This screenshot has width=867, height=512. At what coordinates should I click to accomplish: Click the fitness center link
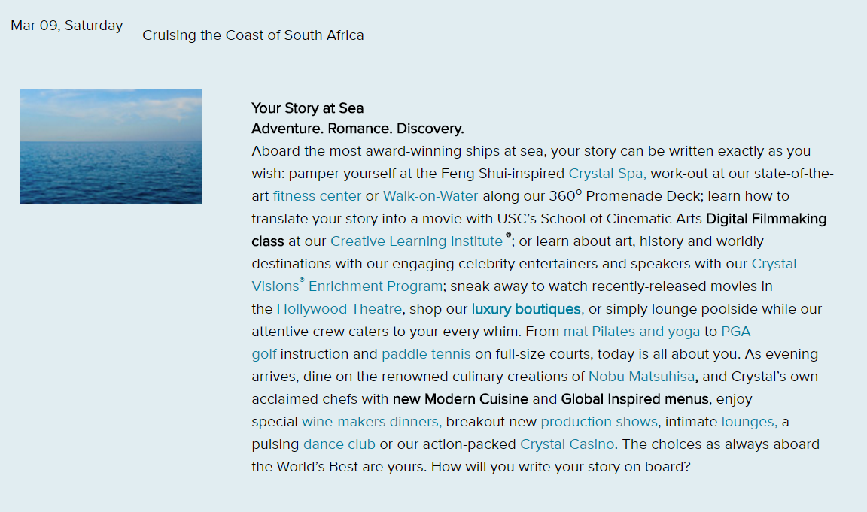(317, 196)
